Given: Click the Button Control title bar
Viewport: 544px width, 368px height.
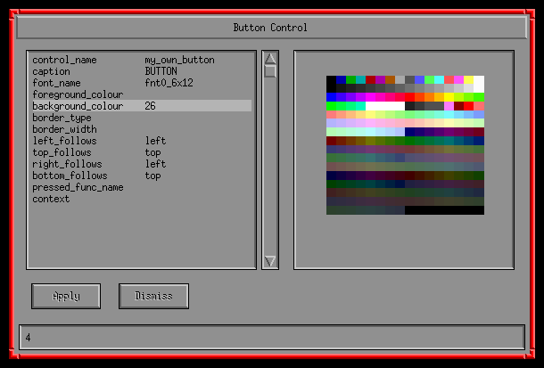Looking at the screenshot, I should click(272, 28).
